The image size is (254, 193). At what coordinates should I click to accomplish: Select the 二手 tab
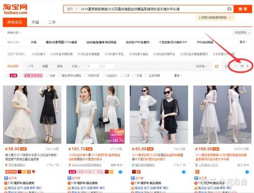point(52,22)
